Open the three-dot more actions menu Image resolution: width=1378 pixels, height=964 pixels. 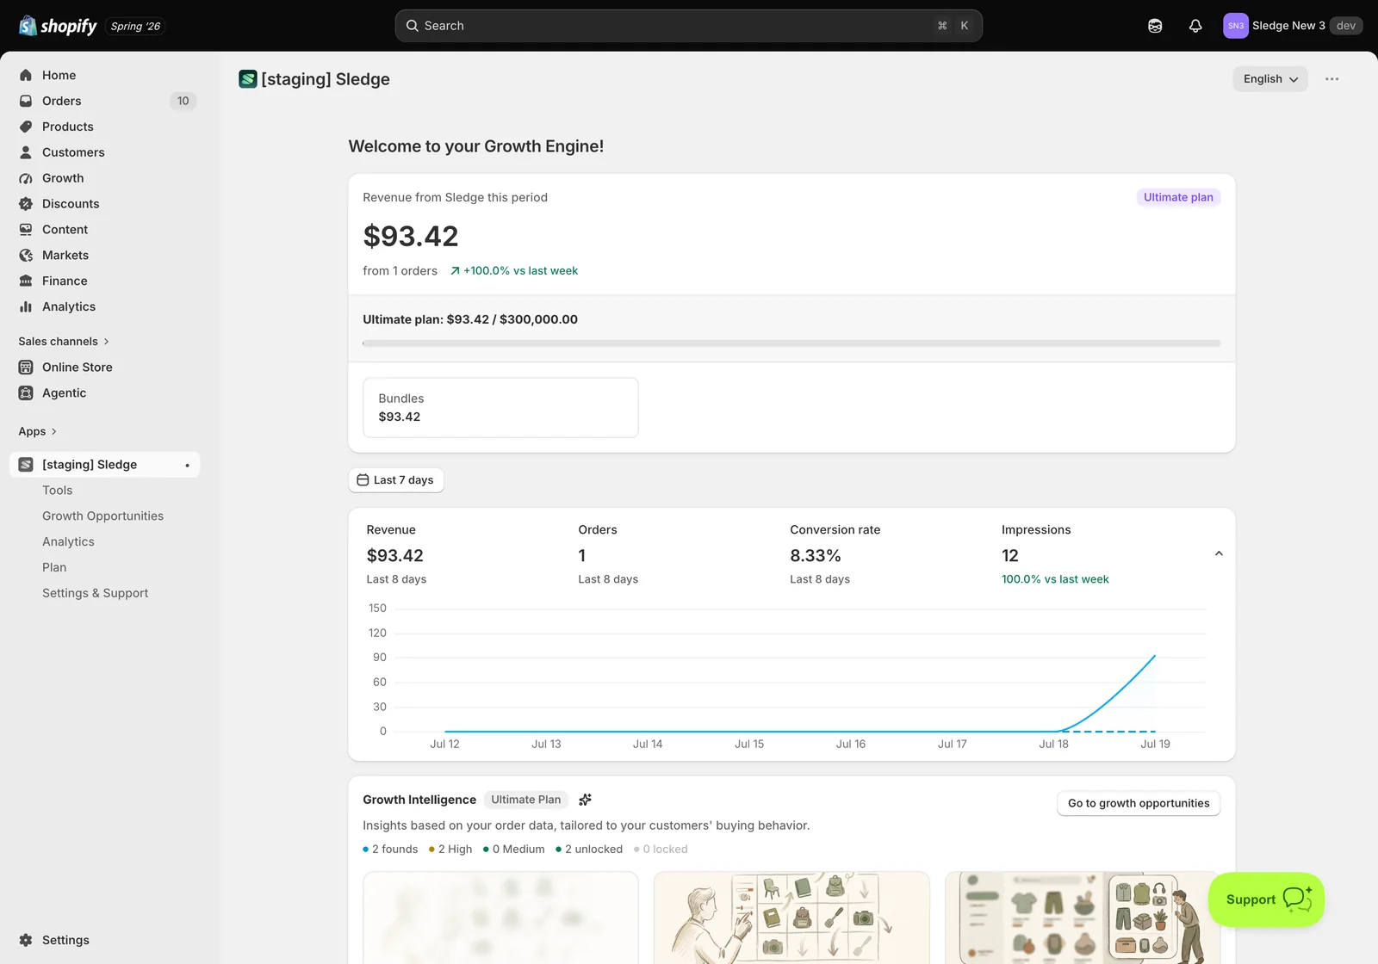(1332, 79)
